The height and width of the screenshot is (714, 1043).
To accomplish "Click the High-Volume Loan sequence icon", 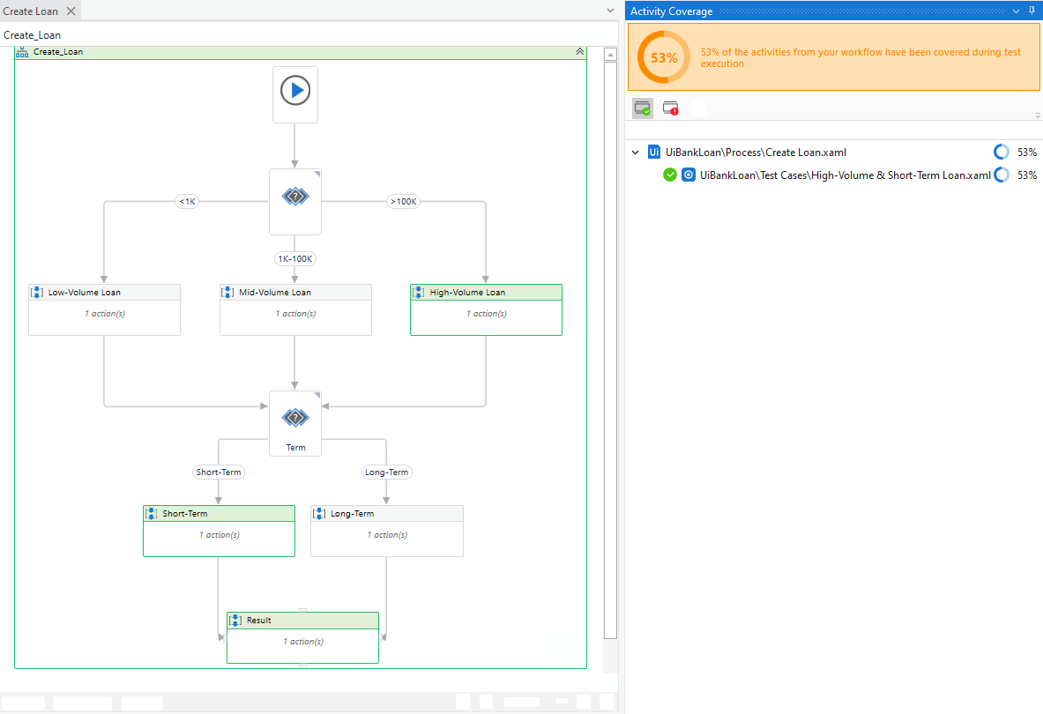I will point(419,292).
